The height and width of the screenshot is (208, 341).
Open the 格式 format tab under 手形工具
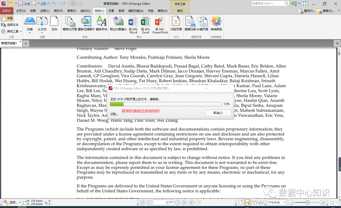tap(180, 11)
